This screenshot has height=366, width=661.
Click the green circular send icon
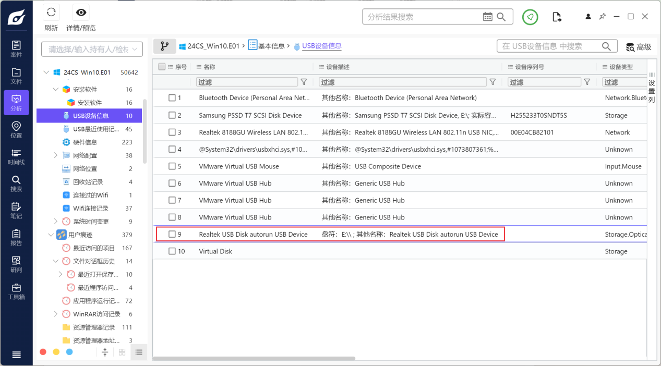click(530, 17)
